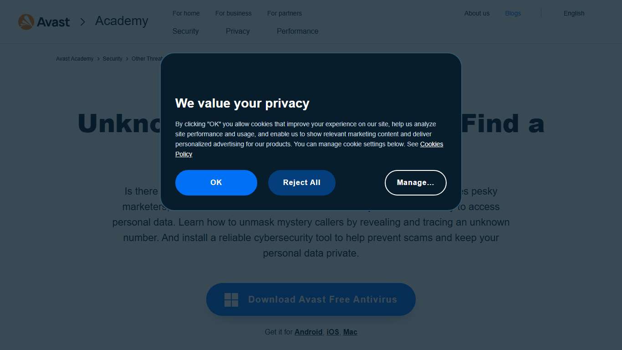Click the Security breadcrumb link

click(112, 59)
